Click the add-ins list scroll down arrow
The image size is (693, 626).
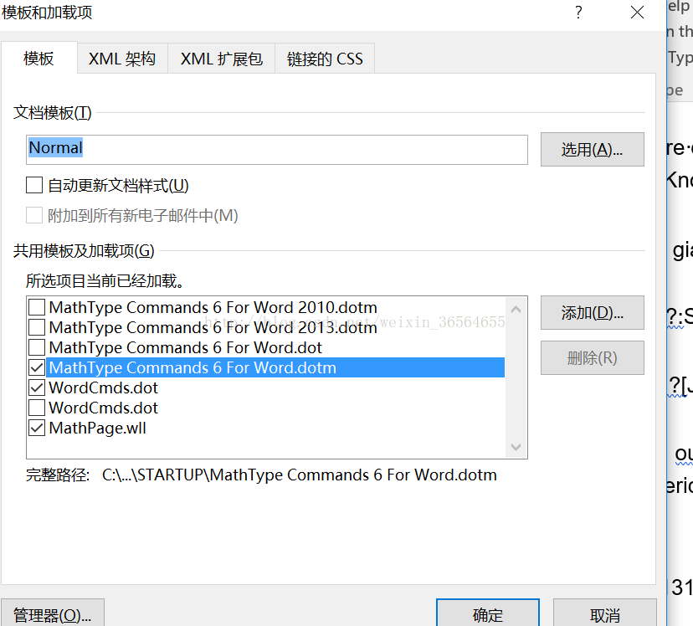pyautogui.click(x=516, y=447)
